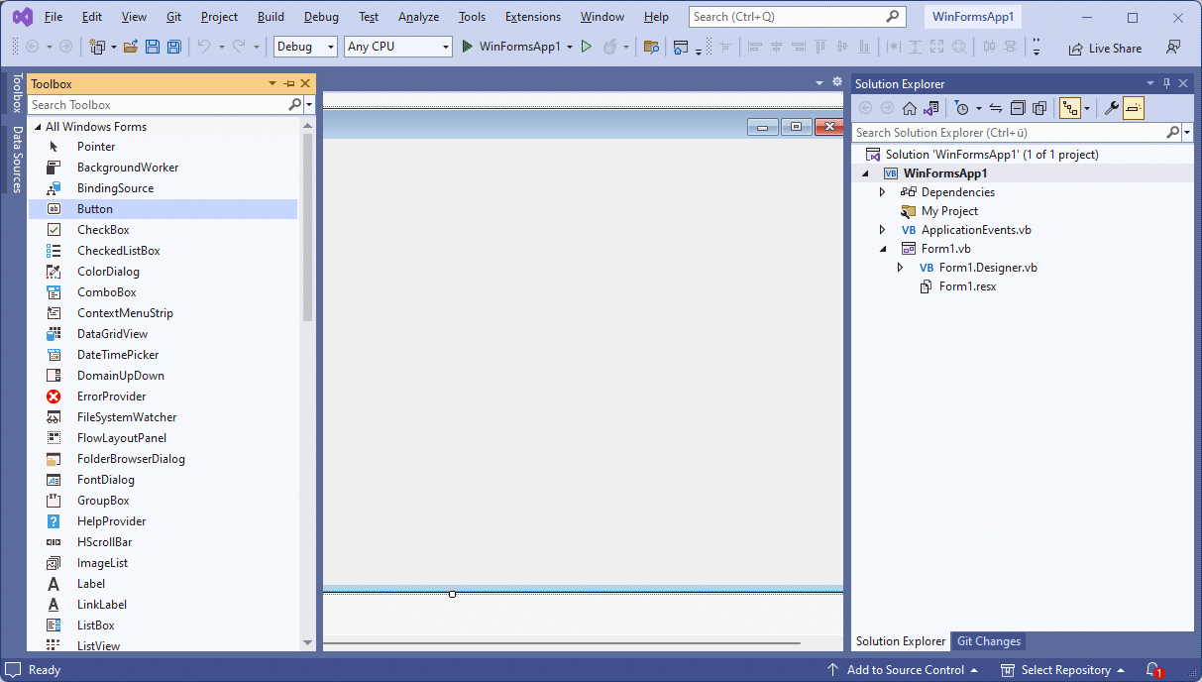Click the Home icon in Solution Explorer
The image size is (1202, 682).
point(910,108)
